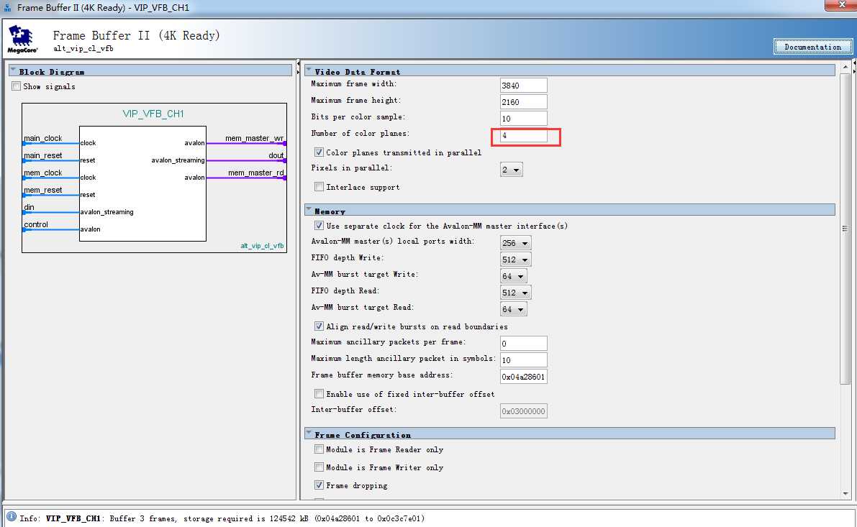857x527 pixels.
Task: Click the din signal label
Action: pos(29,207)
